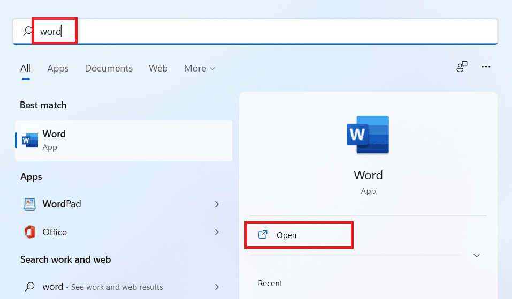Image resolution: width=512 pixels, height=299 pixels.
Task: Switch to the Web filter tab
Action: (158, 68)
